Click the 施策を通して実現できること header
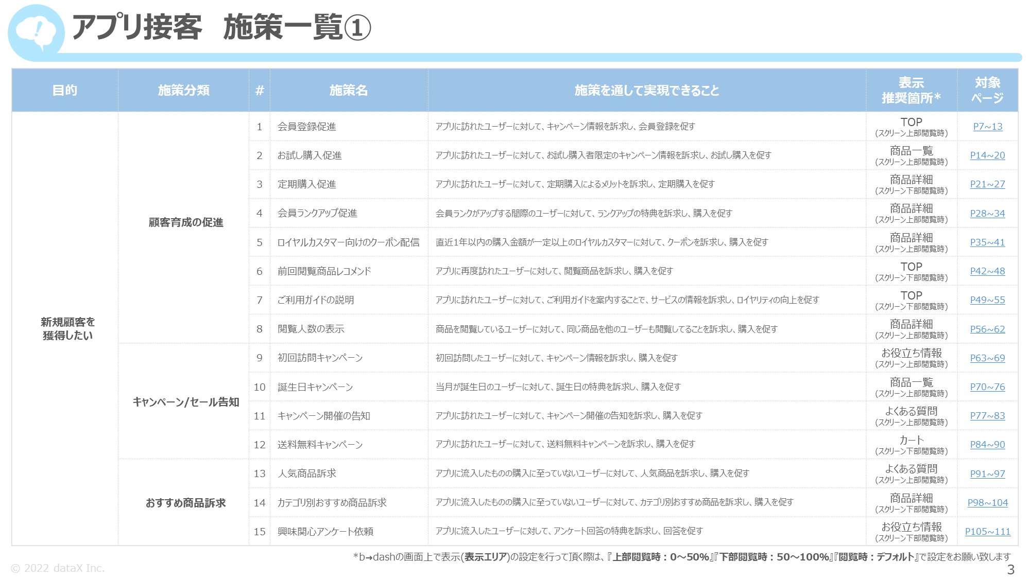The image size is (1030, 579). (646, 90)
